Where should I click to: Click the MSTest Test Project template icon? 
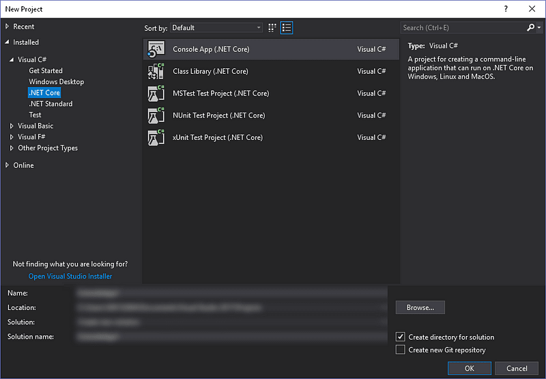point(156,94)
